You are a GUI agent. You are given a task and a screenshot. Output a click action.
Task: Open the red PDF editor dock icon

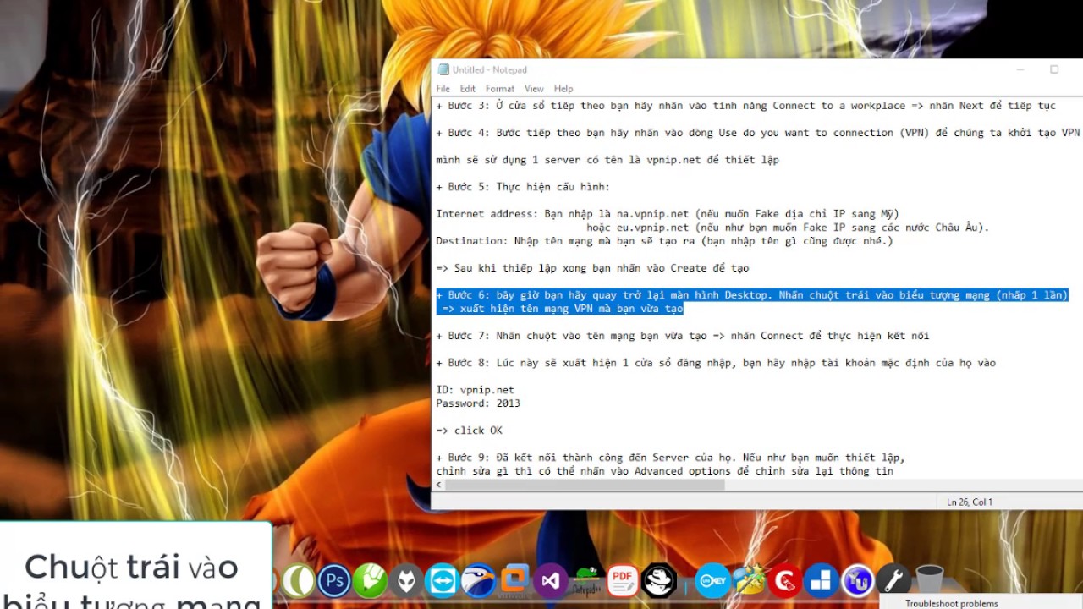tap(623, 581)
